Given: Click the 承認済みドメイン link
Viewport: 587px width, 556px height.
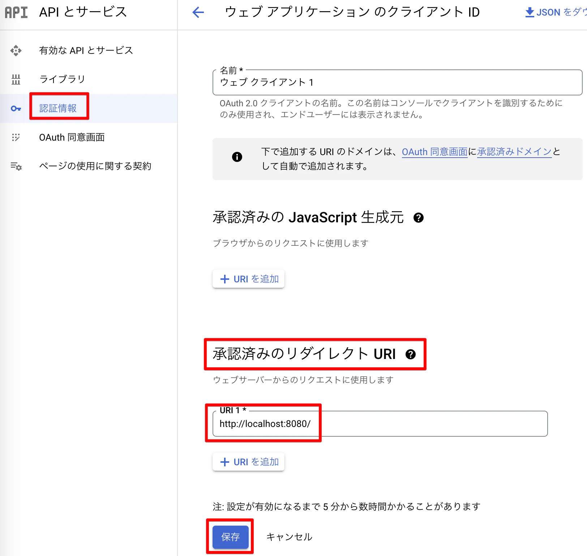Looking at the screenshot, I should pyautogui.click(x=514, y=152).
